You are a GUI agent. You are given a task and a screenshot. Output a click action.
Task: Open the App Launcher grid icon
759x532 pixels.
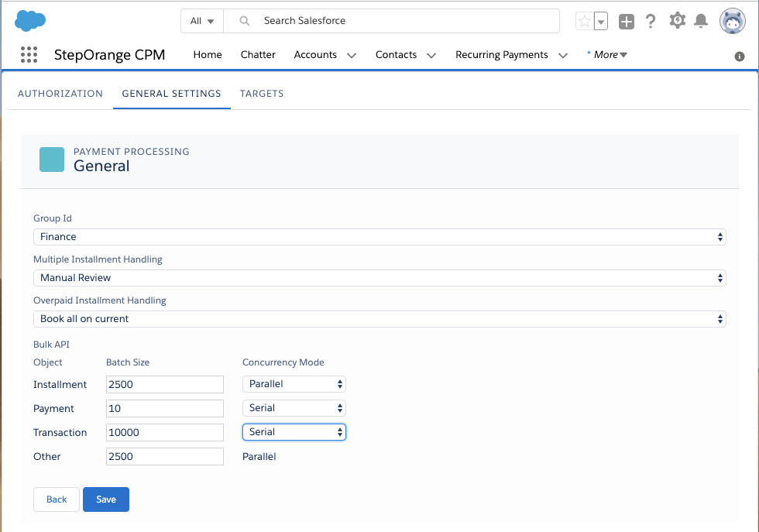pyautogui.click(x=29, y=55)
